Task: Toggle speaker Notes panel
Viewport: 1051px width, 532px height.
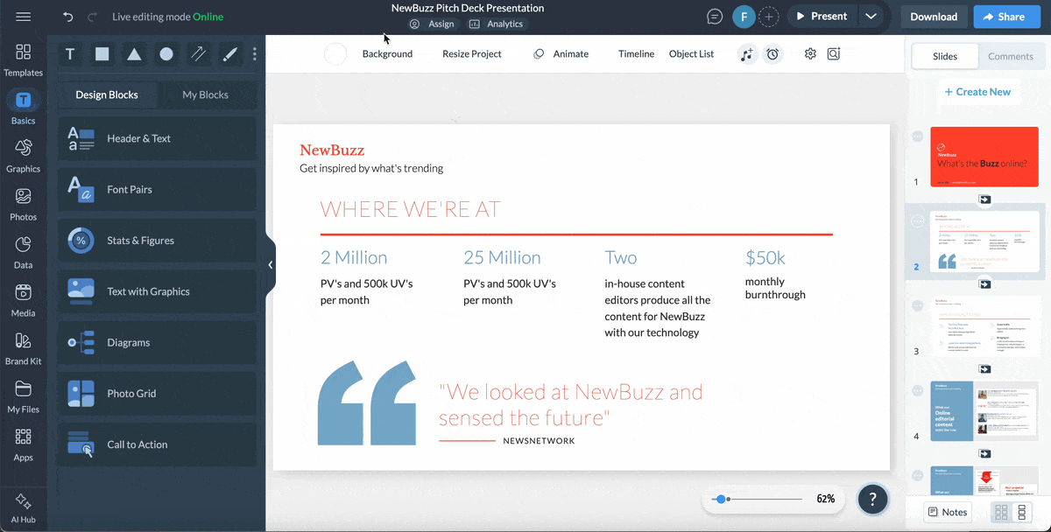Action: coord(947,512)
